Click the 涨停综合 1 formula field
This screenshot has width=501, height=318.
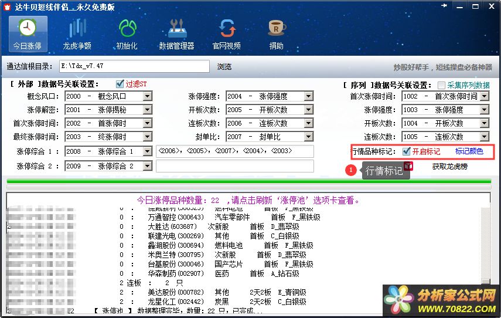click(x=235, y=151)
